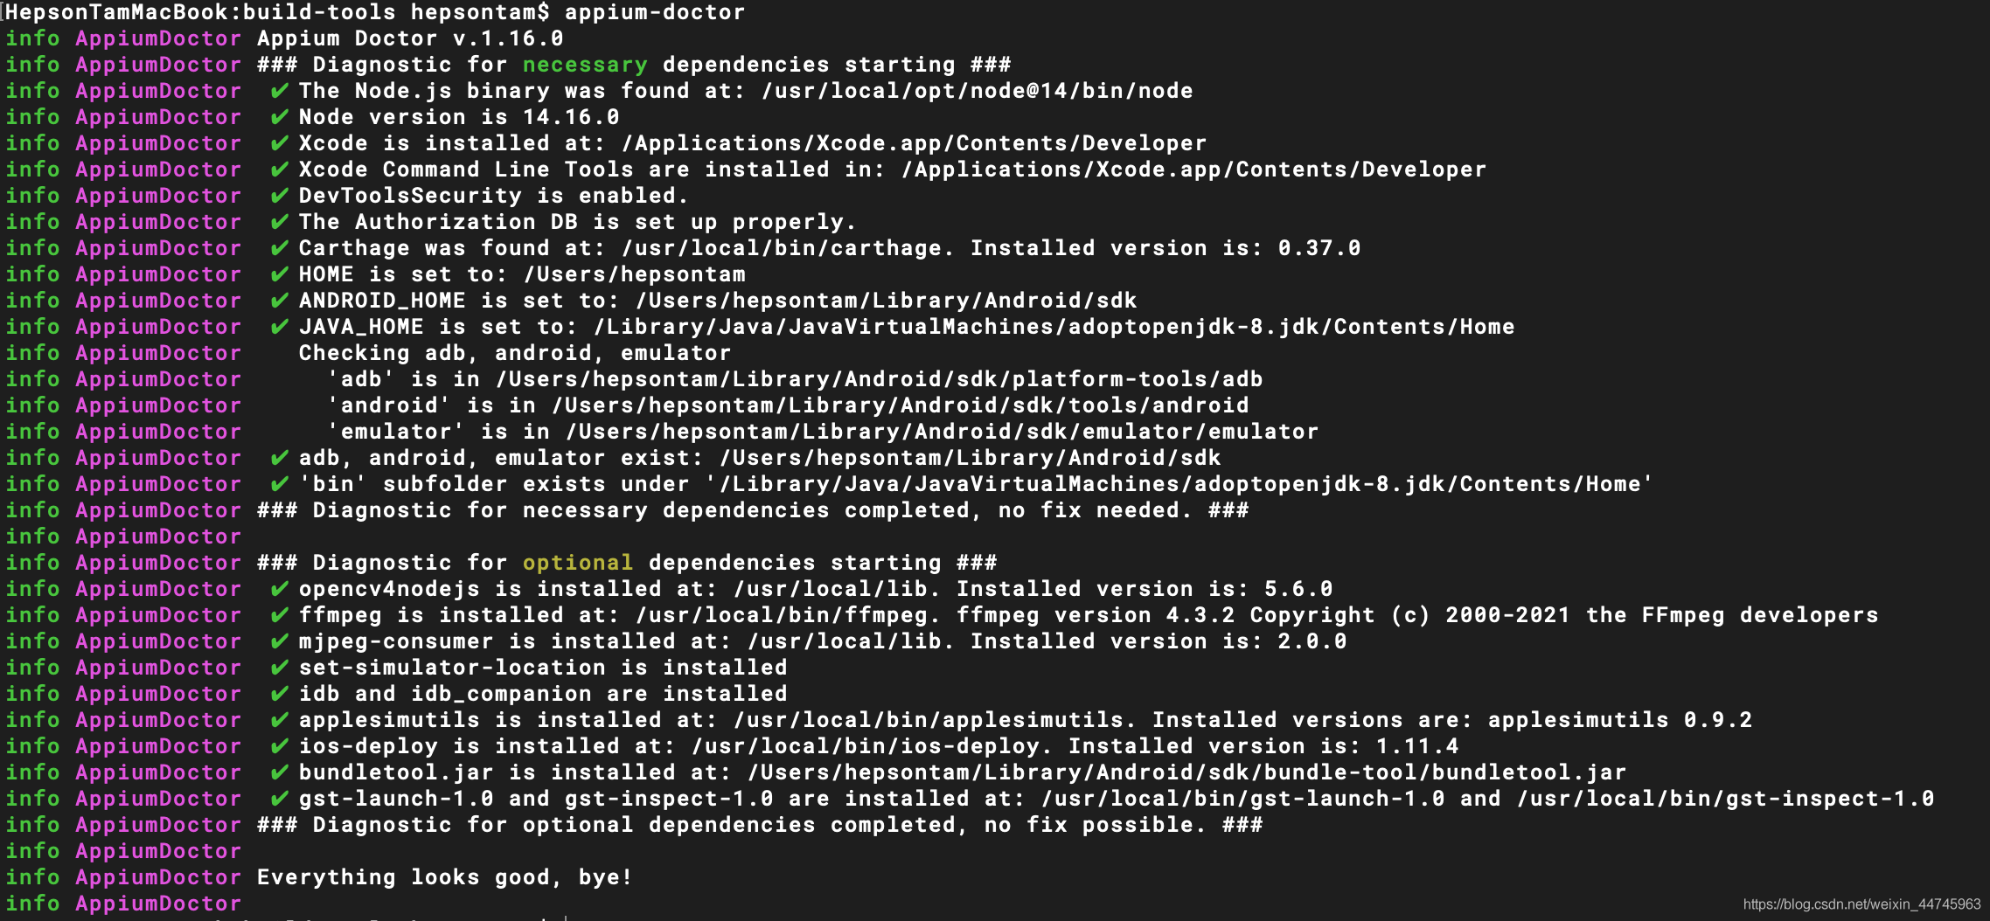Click the checkmark before ffmpeg is installed
This screenshot has height=921, width=1990.
[x=279, y=615]
